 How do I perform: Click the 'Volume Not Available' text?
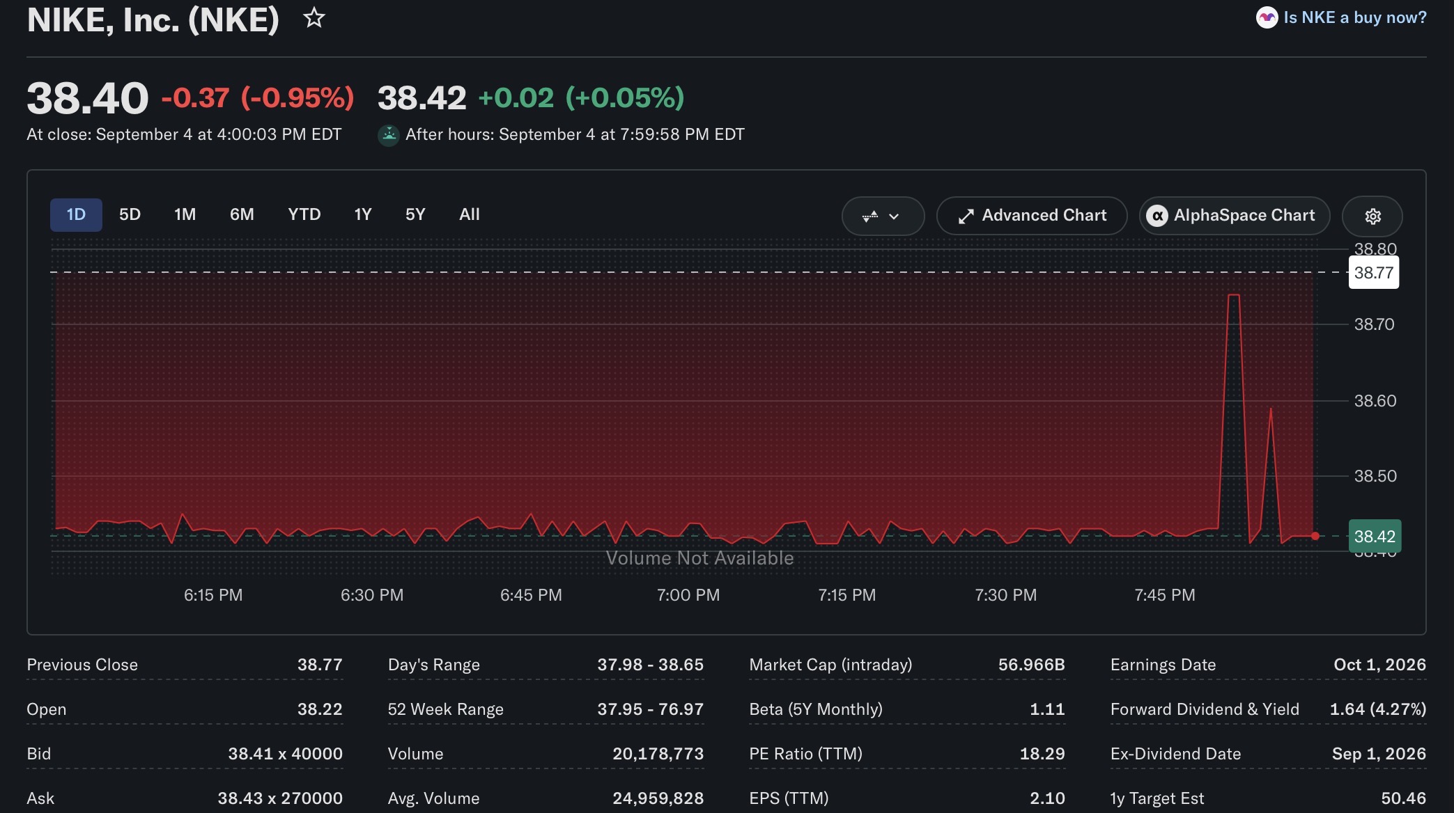pyautogui.click(x=699, y=558)
